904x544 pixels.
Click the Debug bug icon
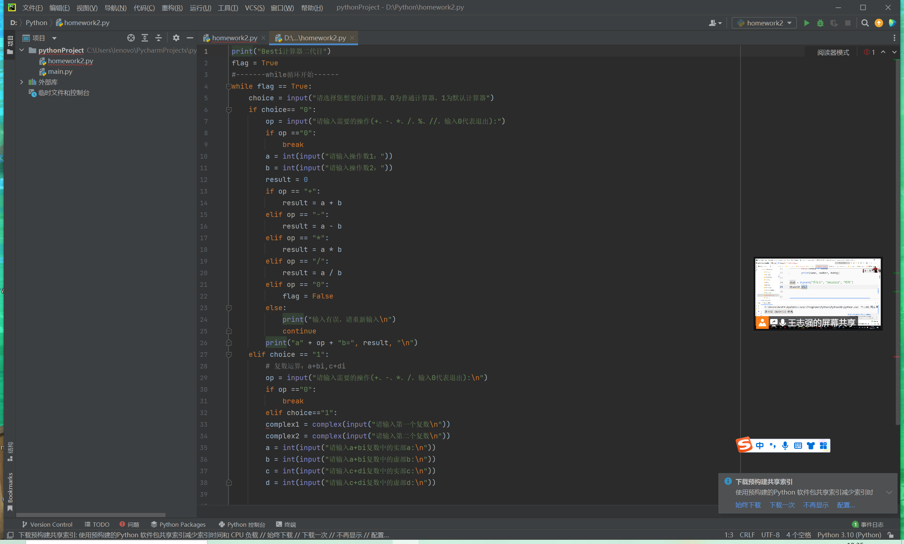point(820,23)
